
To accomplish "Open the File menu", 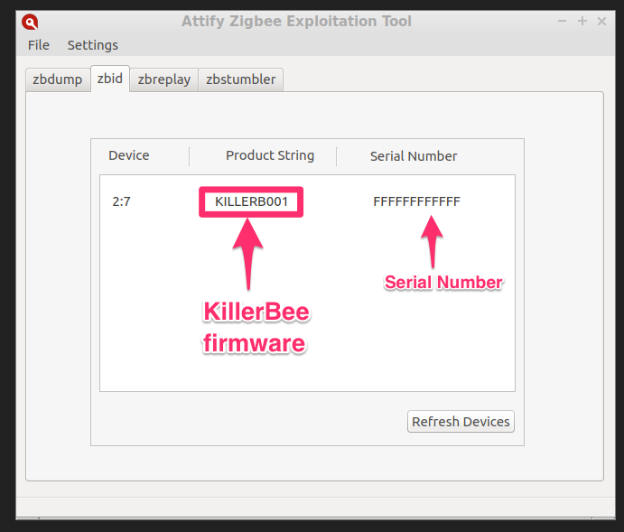I will (39, 45).
